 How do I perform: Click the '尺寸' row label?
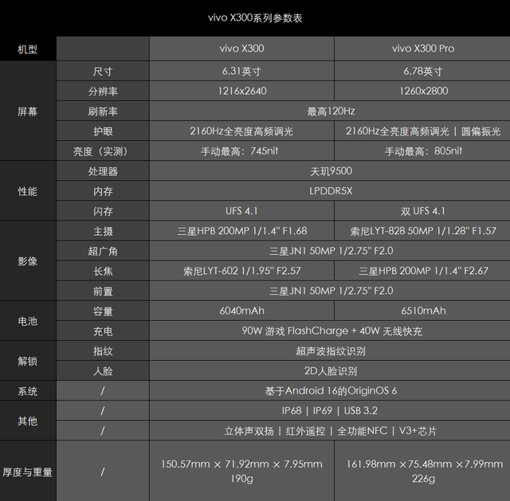tap(103, 71)
